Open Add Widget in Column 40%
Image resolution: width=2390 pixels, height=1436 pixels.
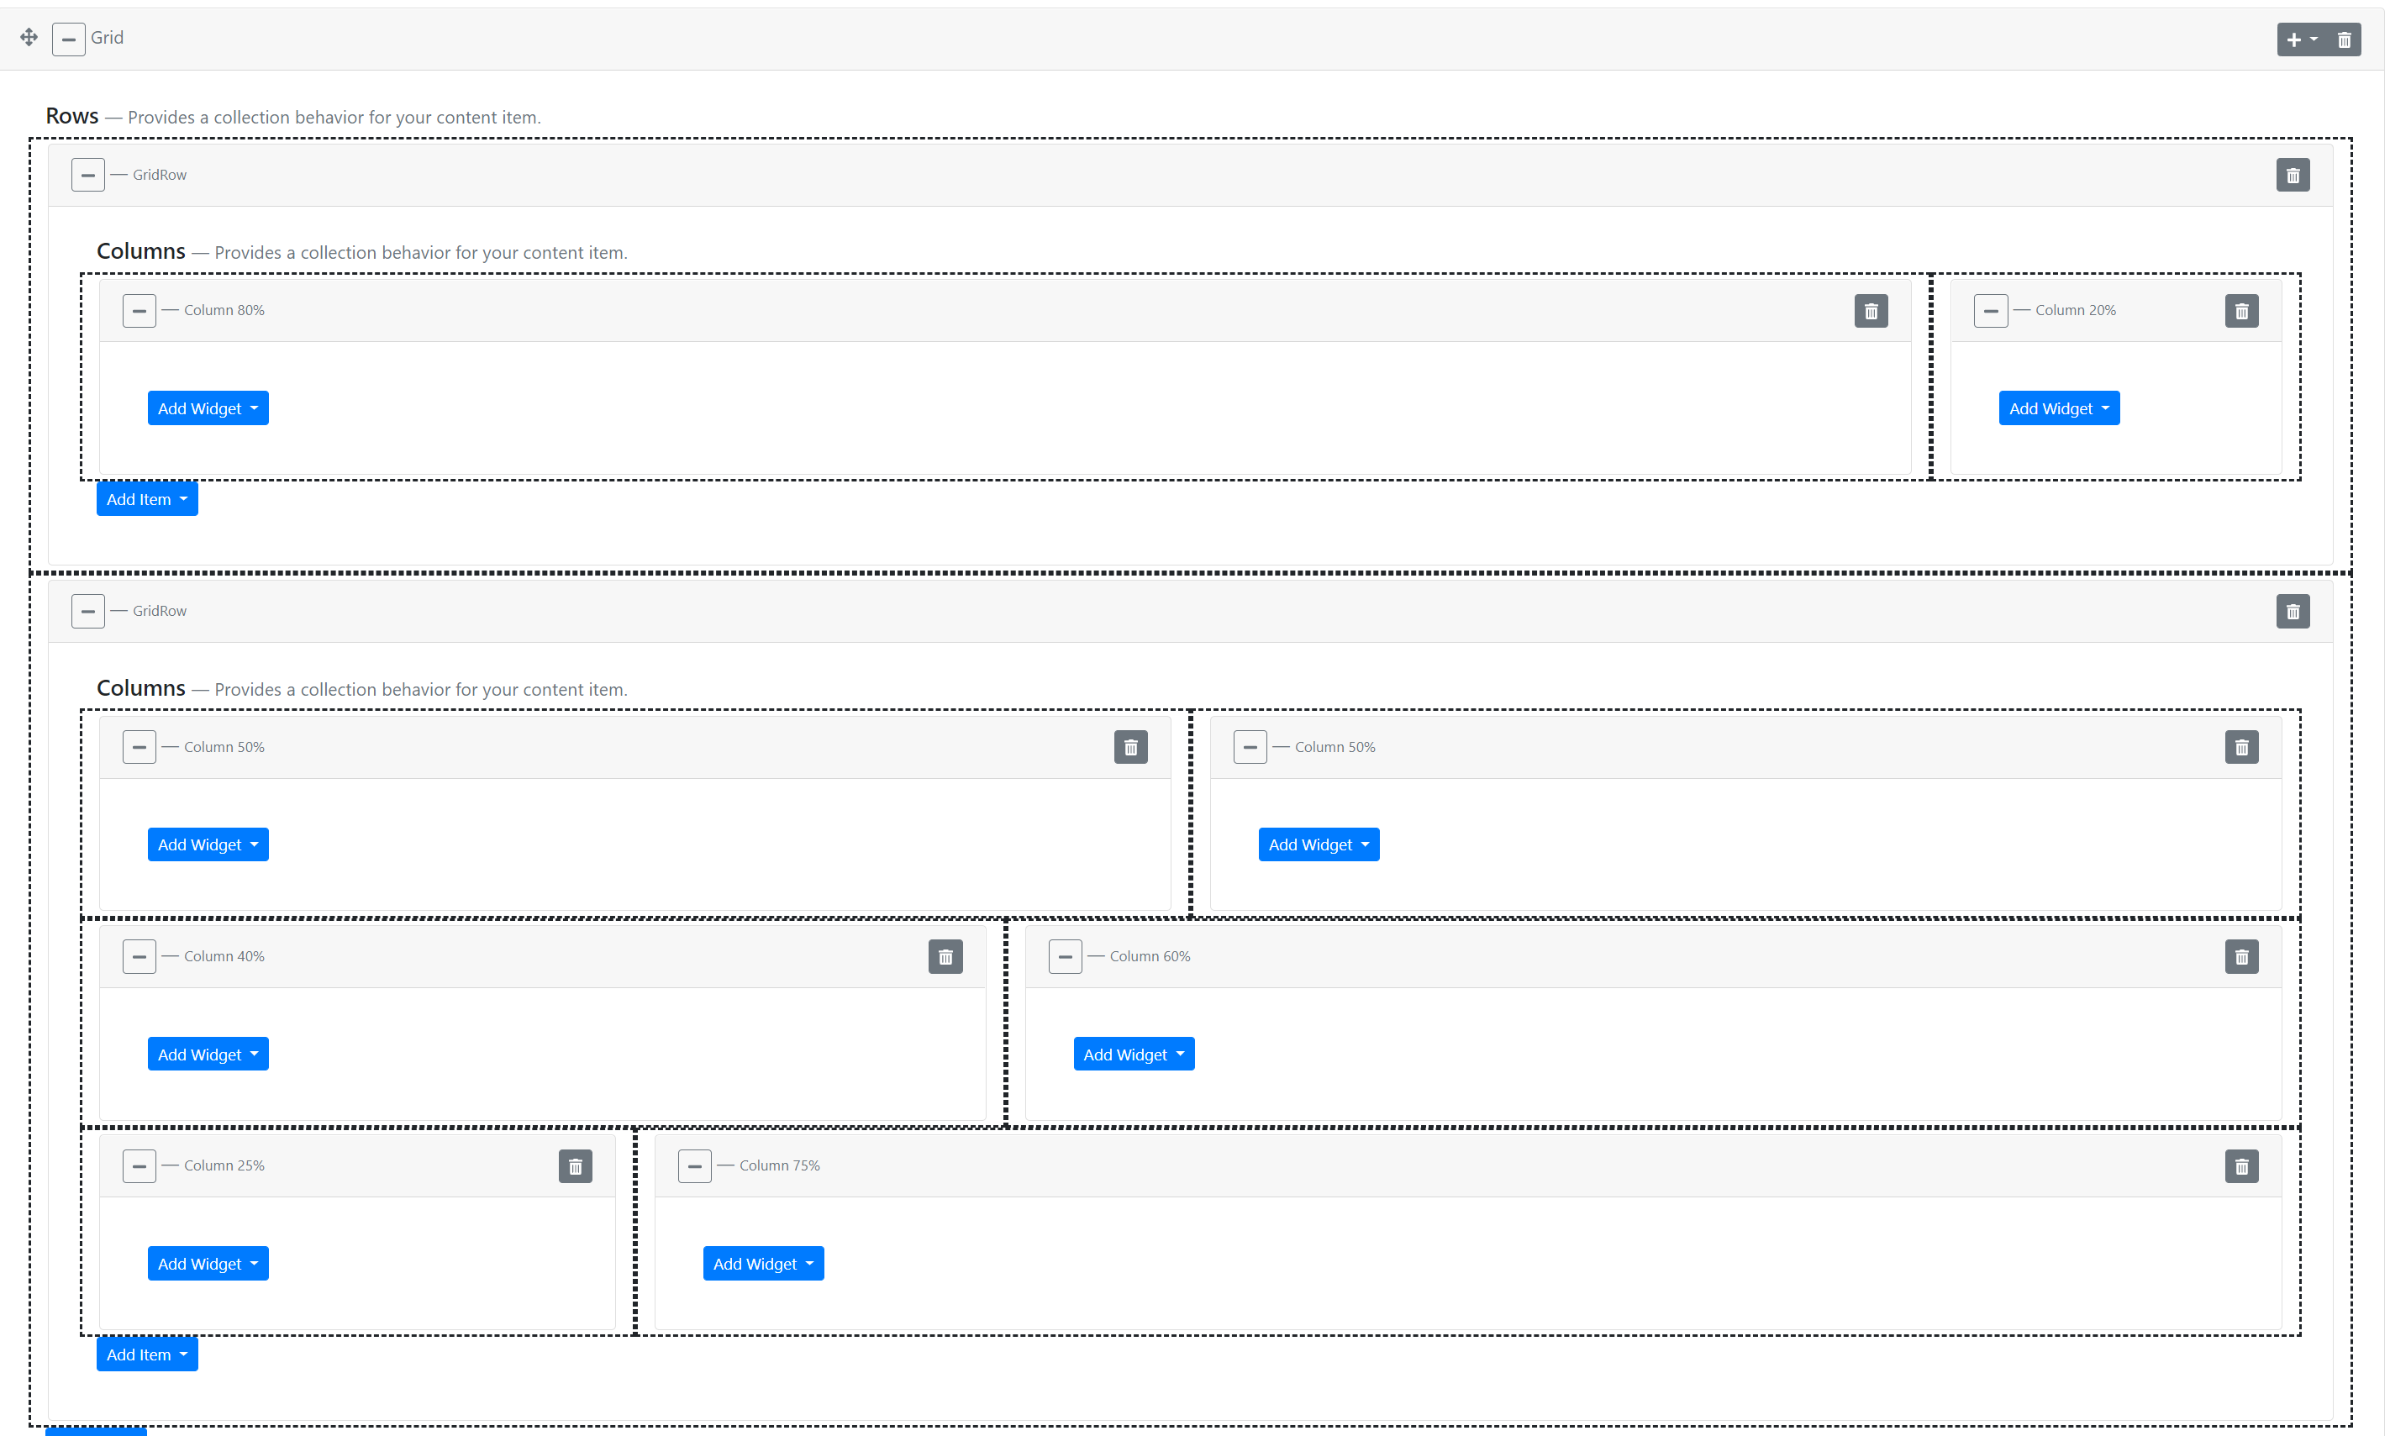(x=208, y=1055)
